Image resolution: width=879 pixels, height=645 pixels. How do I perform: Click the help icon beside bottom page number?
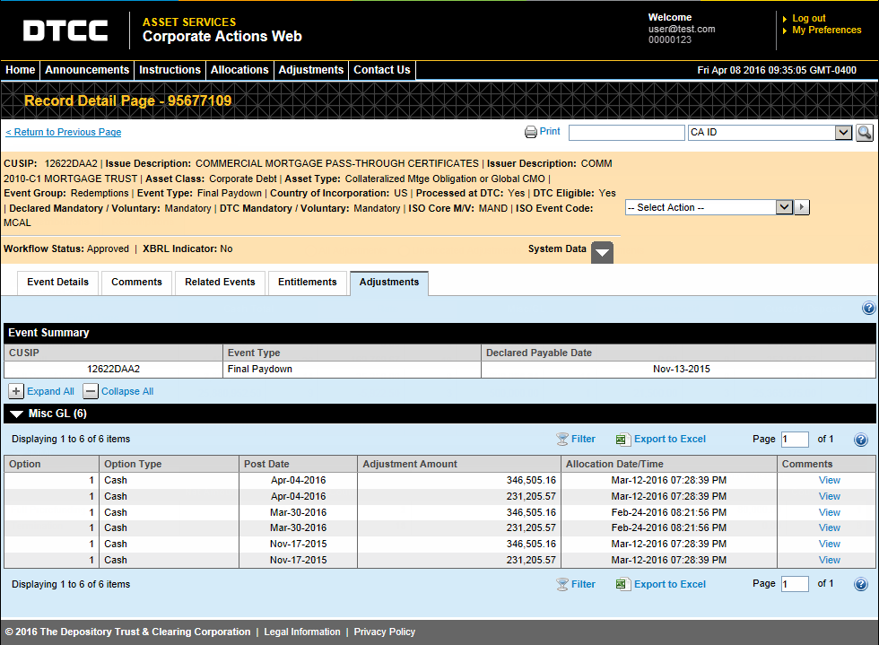[x=861, y=585]
